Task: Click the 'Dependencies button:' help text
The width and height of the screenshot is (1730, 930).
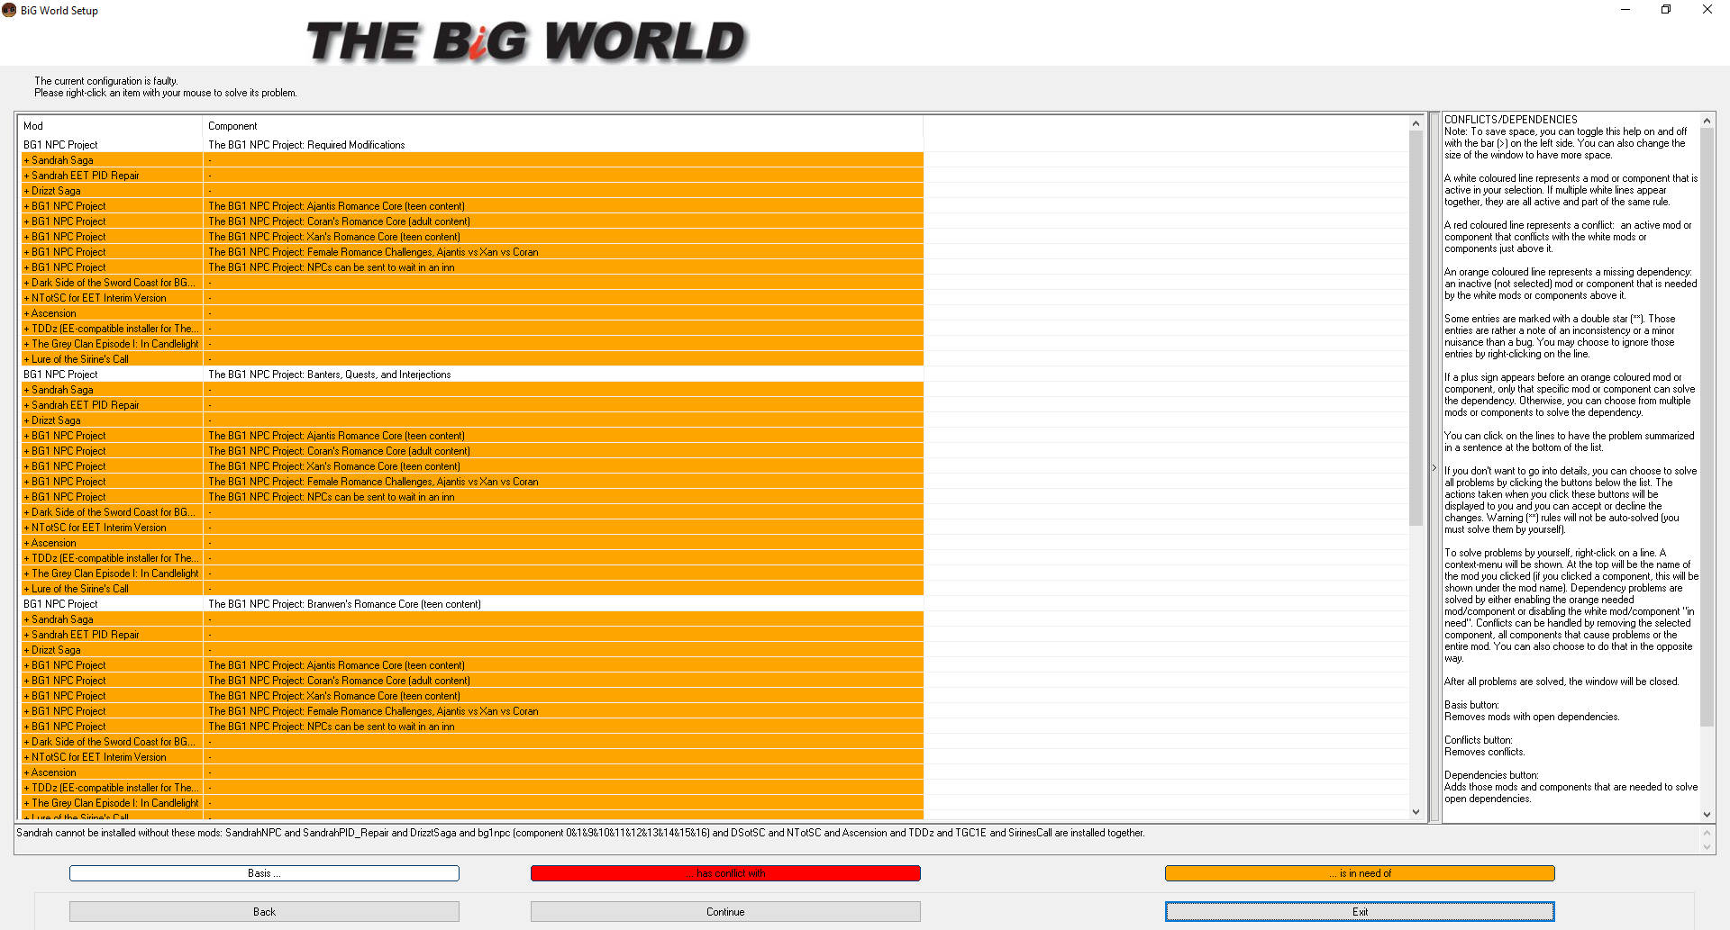Action: click(1491, 775)
